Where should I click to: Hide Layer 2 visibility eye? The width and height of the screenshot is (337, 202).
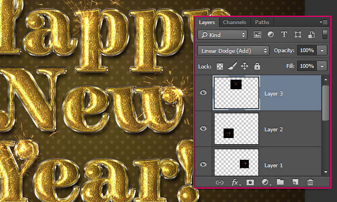pos(203,128)
